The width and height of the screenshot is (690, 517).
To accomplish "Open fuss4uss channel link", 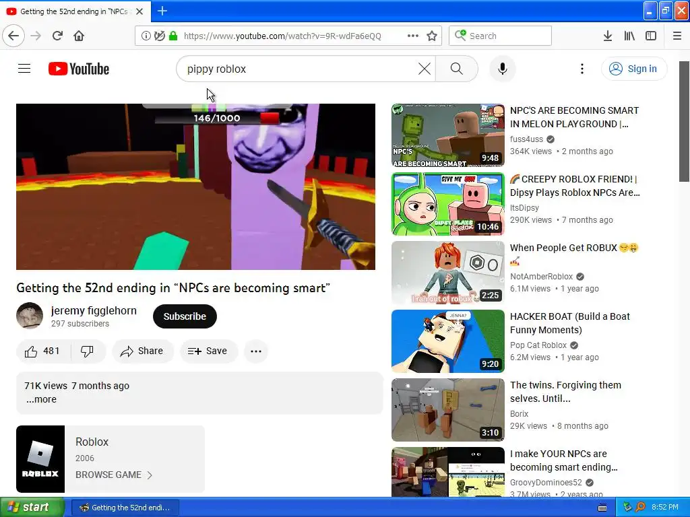I will [x=527, y=139].
